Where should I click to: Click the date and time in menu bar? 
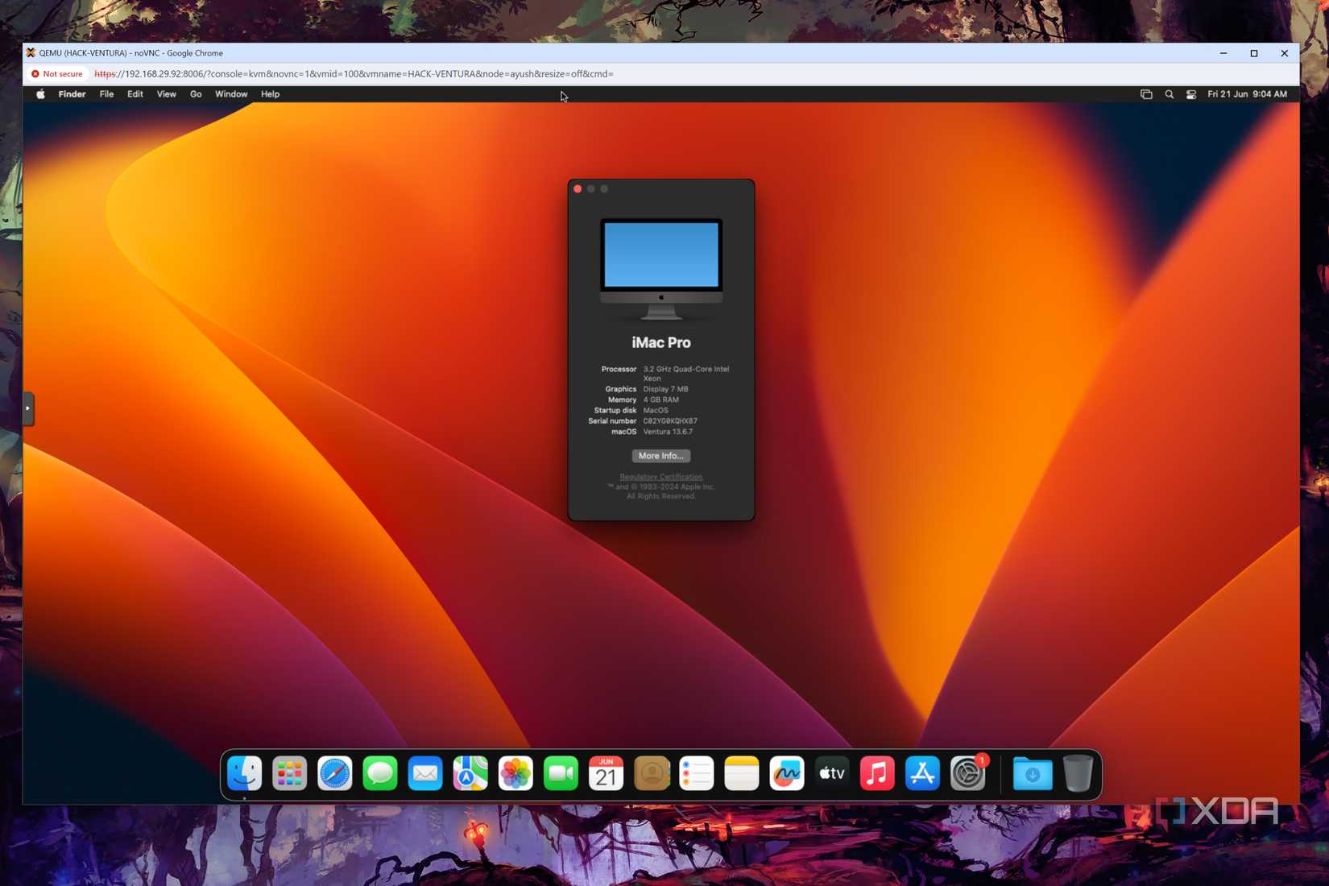(1247, 94)
